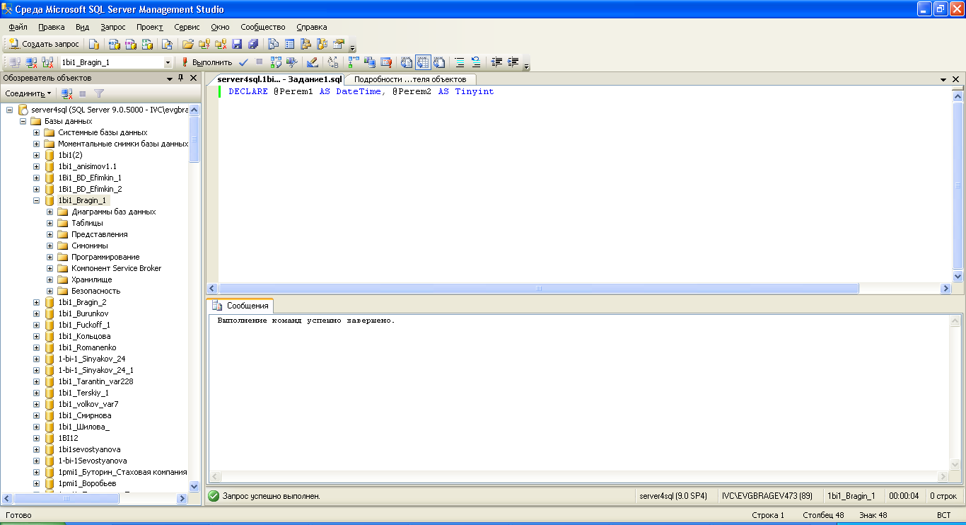Open the Соединить dropdown in Object Explorer
The height and width of the screenshot is (525, 966).
pyautogui.click(x=28, y=93)
